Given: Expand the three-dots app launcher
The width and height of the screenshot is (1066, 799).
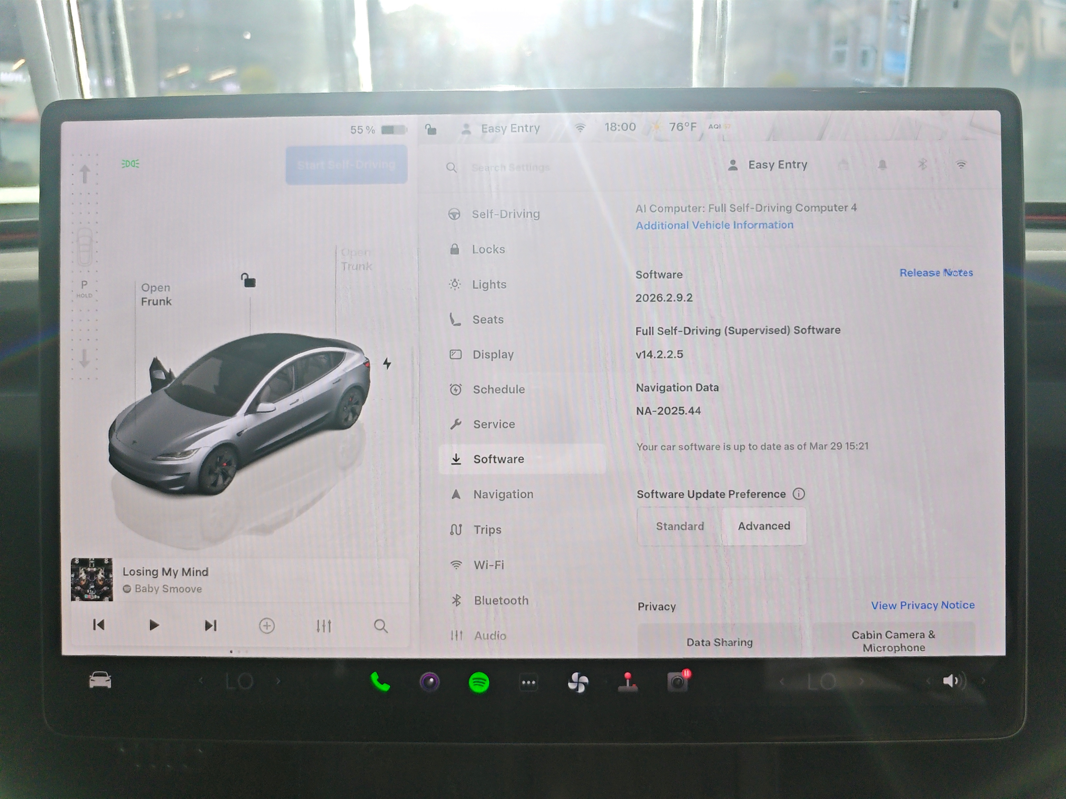Looking at the screenshot, I should pos(529,682).
